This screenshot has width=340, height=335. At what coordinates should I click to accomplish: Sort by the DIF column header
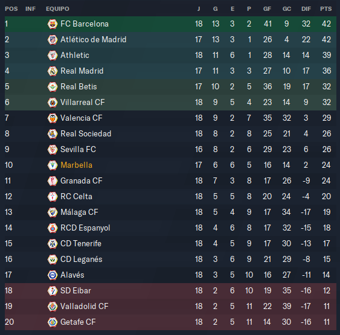(306, 9)
